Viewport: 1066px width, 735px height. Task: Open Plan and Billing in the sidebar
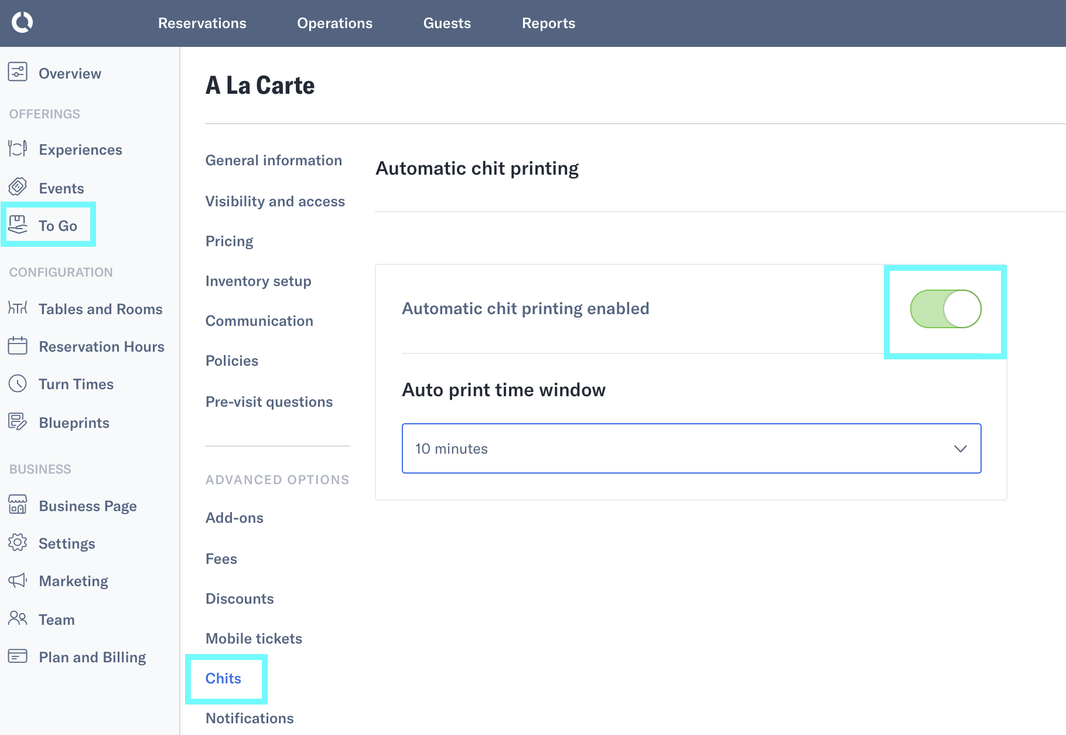[92, 657]
